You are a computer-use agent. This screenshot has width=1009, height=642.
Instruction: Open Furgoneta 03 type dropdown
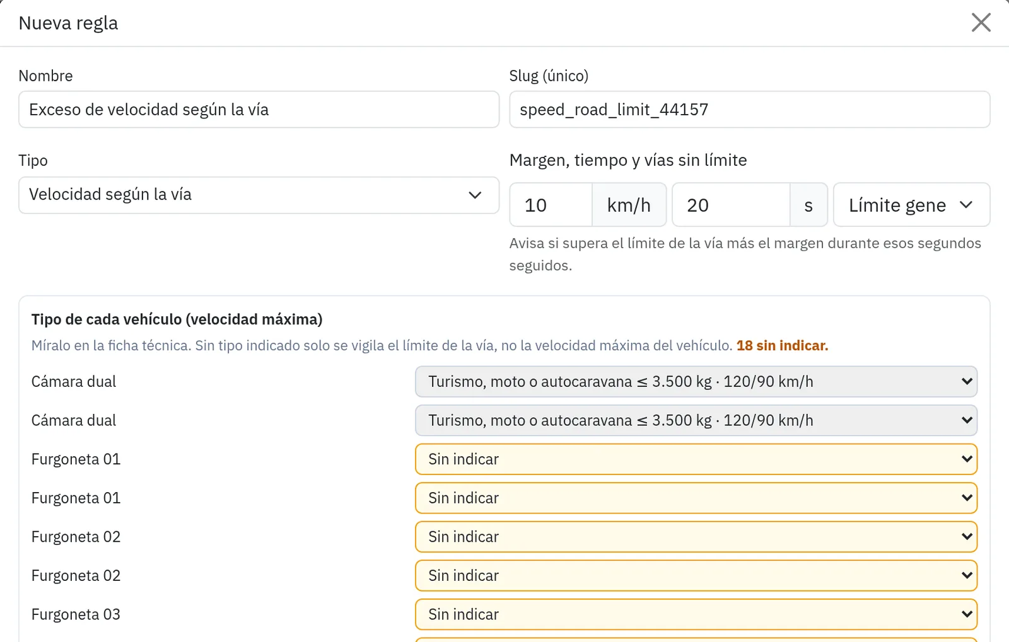click(696, 614)
